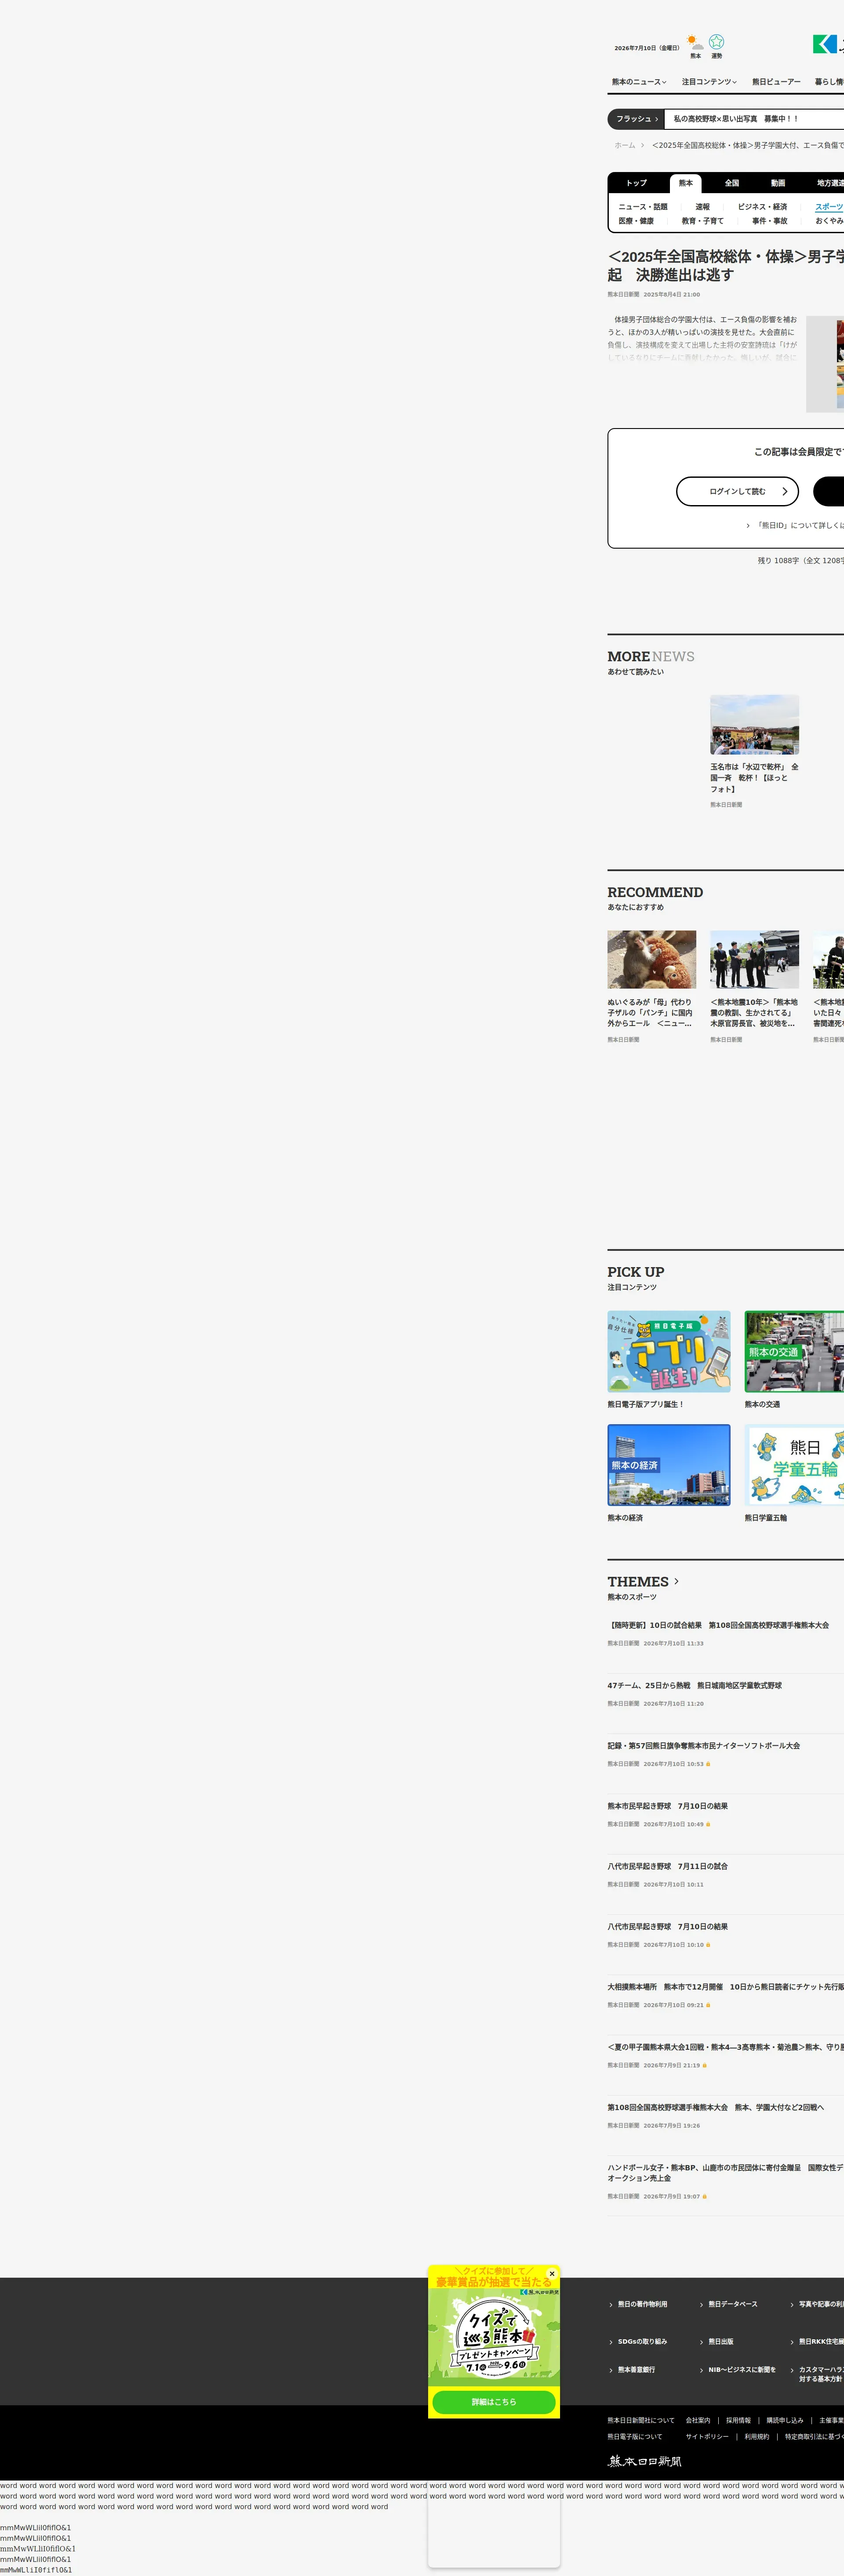Open the ハンドボール女子・熊本BP article
844x2576 pixels.
(725, 2173)
